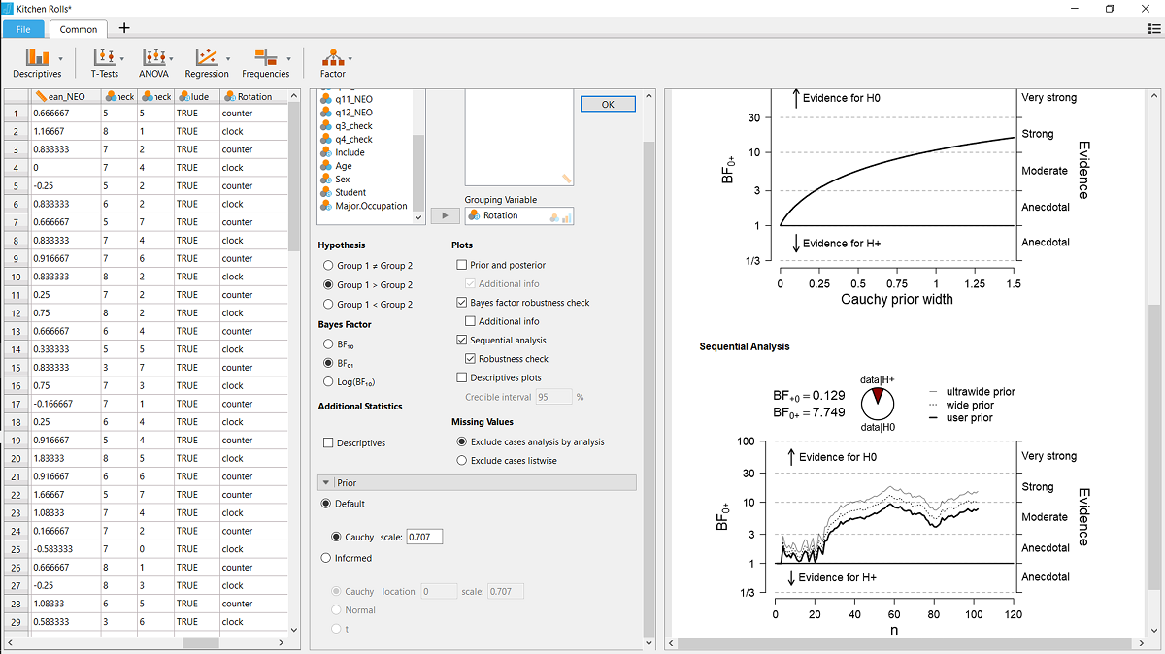Viewport: 1165px width, 654px height.
Task: Select the Informed prior option
Action: pos(327,558)
